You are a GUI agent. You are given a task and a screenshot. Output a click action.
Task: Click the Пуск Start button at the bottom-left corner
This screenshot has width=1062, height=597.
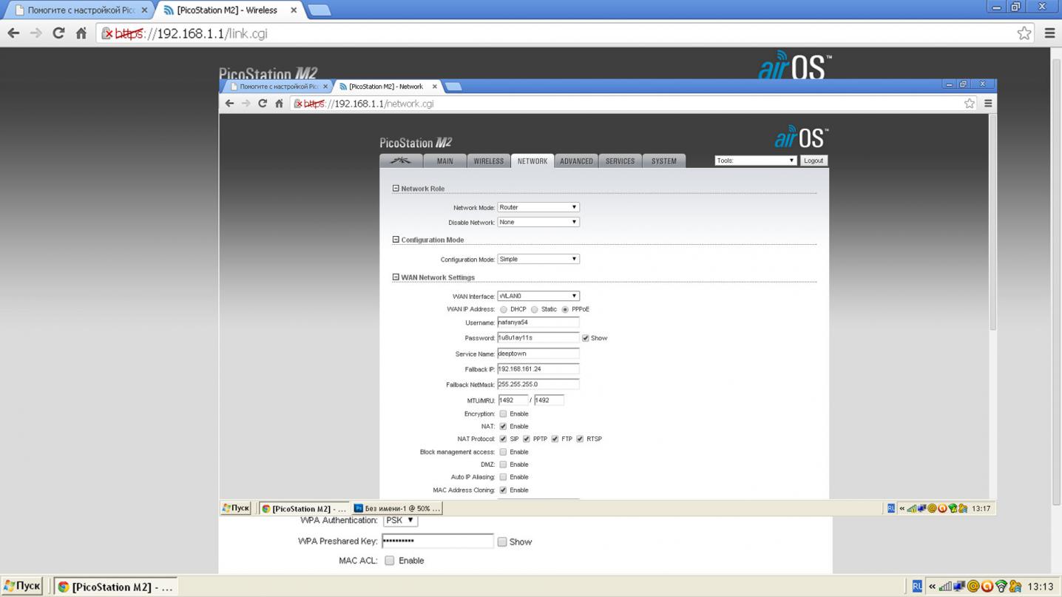[22, 587]
